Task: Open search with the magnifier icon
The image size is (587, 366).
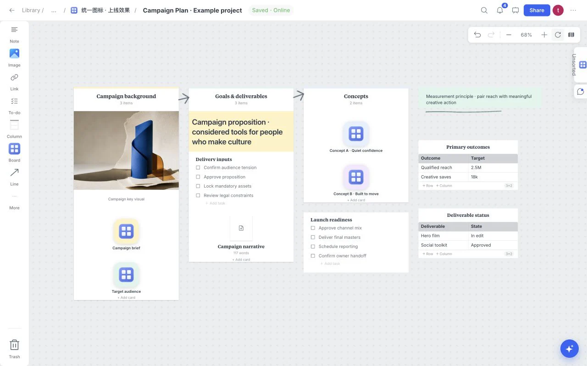Action: [484, 10]
